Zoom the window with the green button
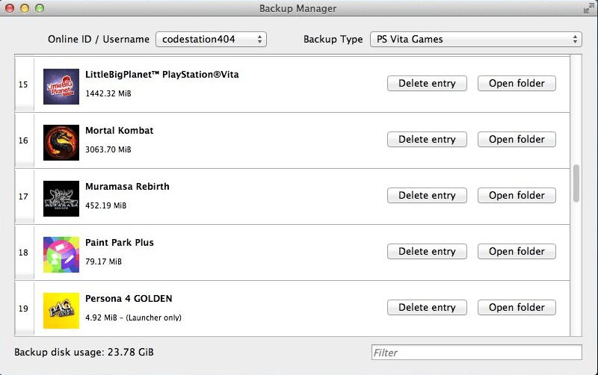This screenshot has height=375, width=598. coord(40,8)
